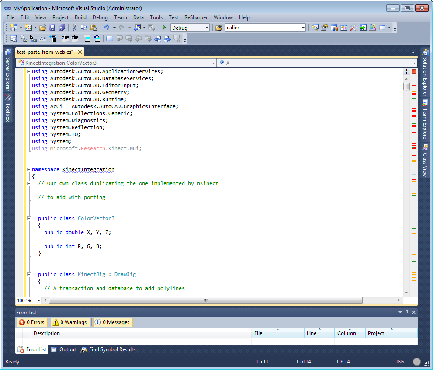Collapse the KinectIntegration namespace block

pos(29,169)
